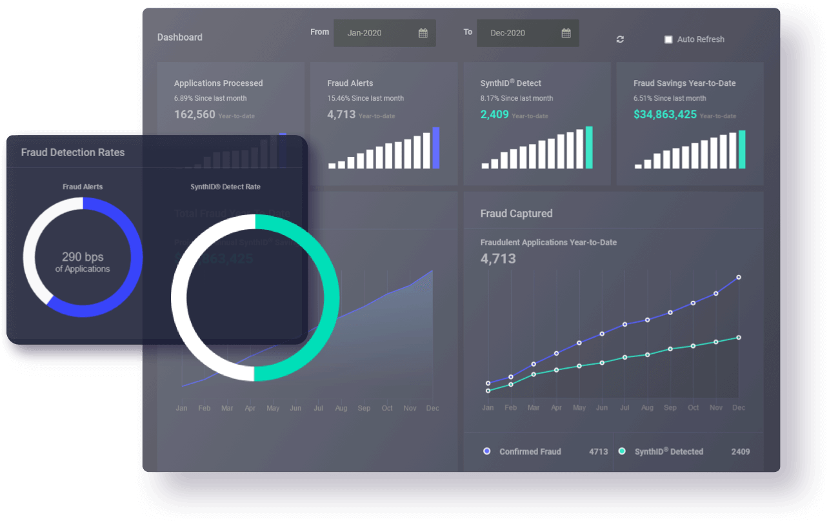This screenshot has height=521, width=829.
Task: Click the From date field Jan-2020
Action: (x=385, y=33)
